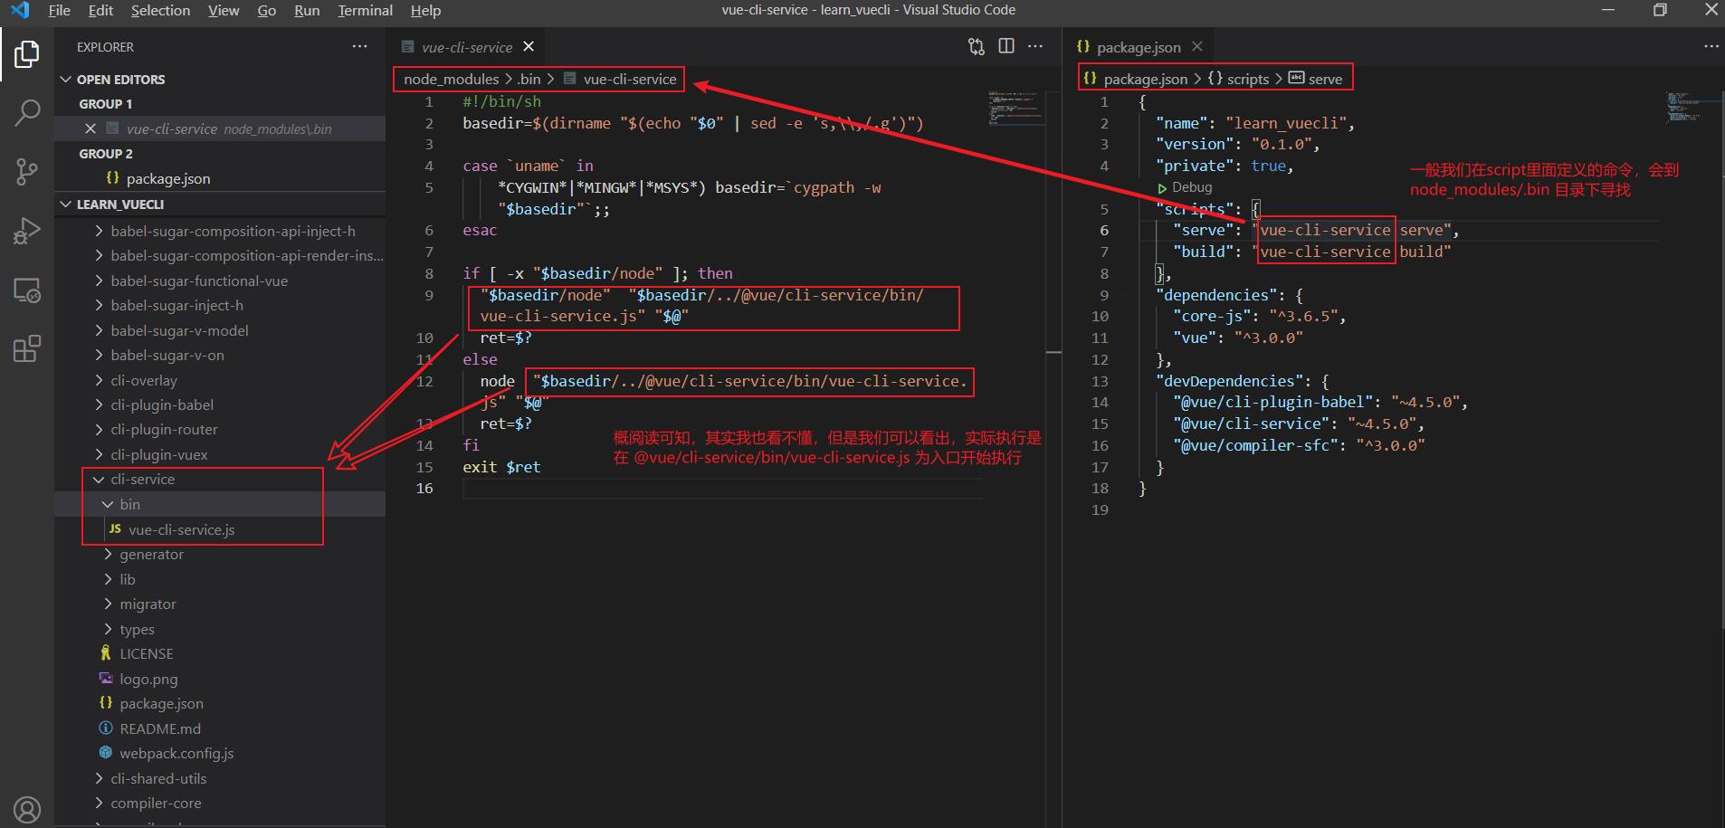Image resolution: width=1725 pixels, height=828 pixels.
Task: Open logo.png in the explorer
Action: point(148,680)
